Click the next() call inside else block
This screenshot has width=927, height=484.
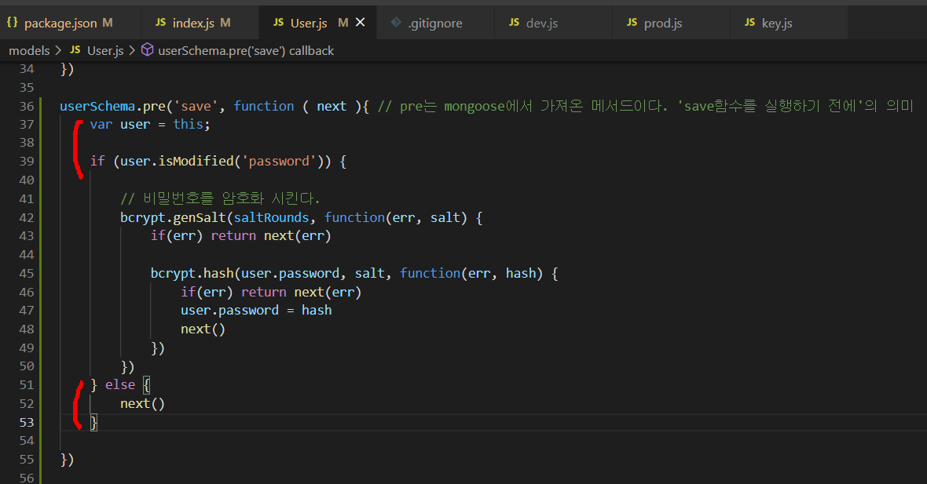[x=142, y=403]
